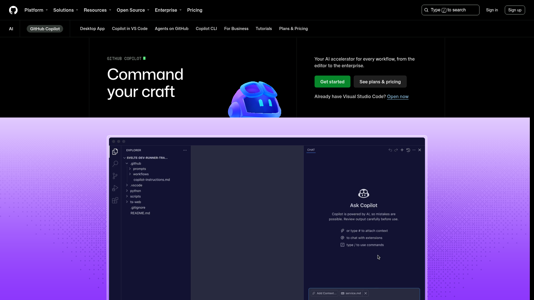Screen dimensions: 534x300
Task: Click the Sign in link
Action: coord(492,10)
